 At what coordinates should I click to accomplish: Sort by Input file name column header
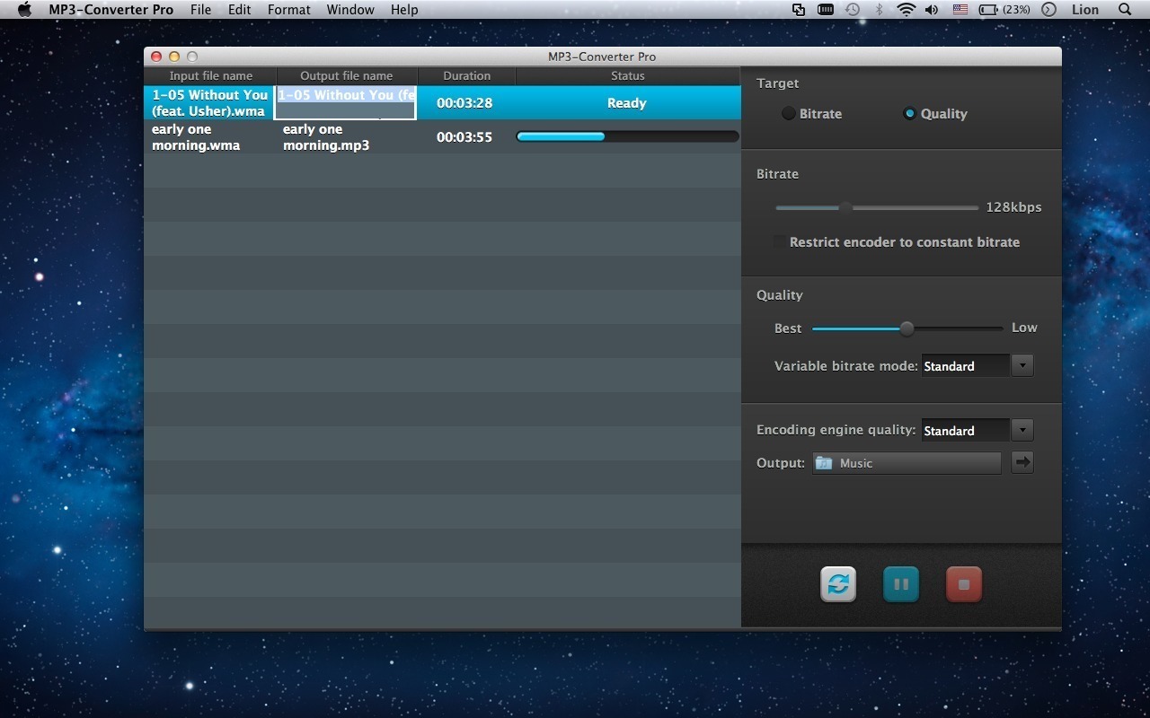click(x=210, y=76)
